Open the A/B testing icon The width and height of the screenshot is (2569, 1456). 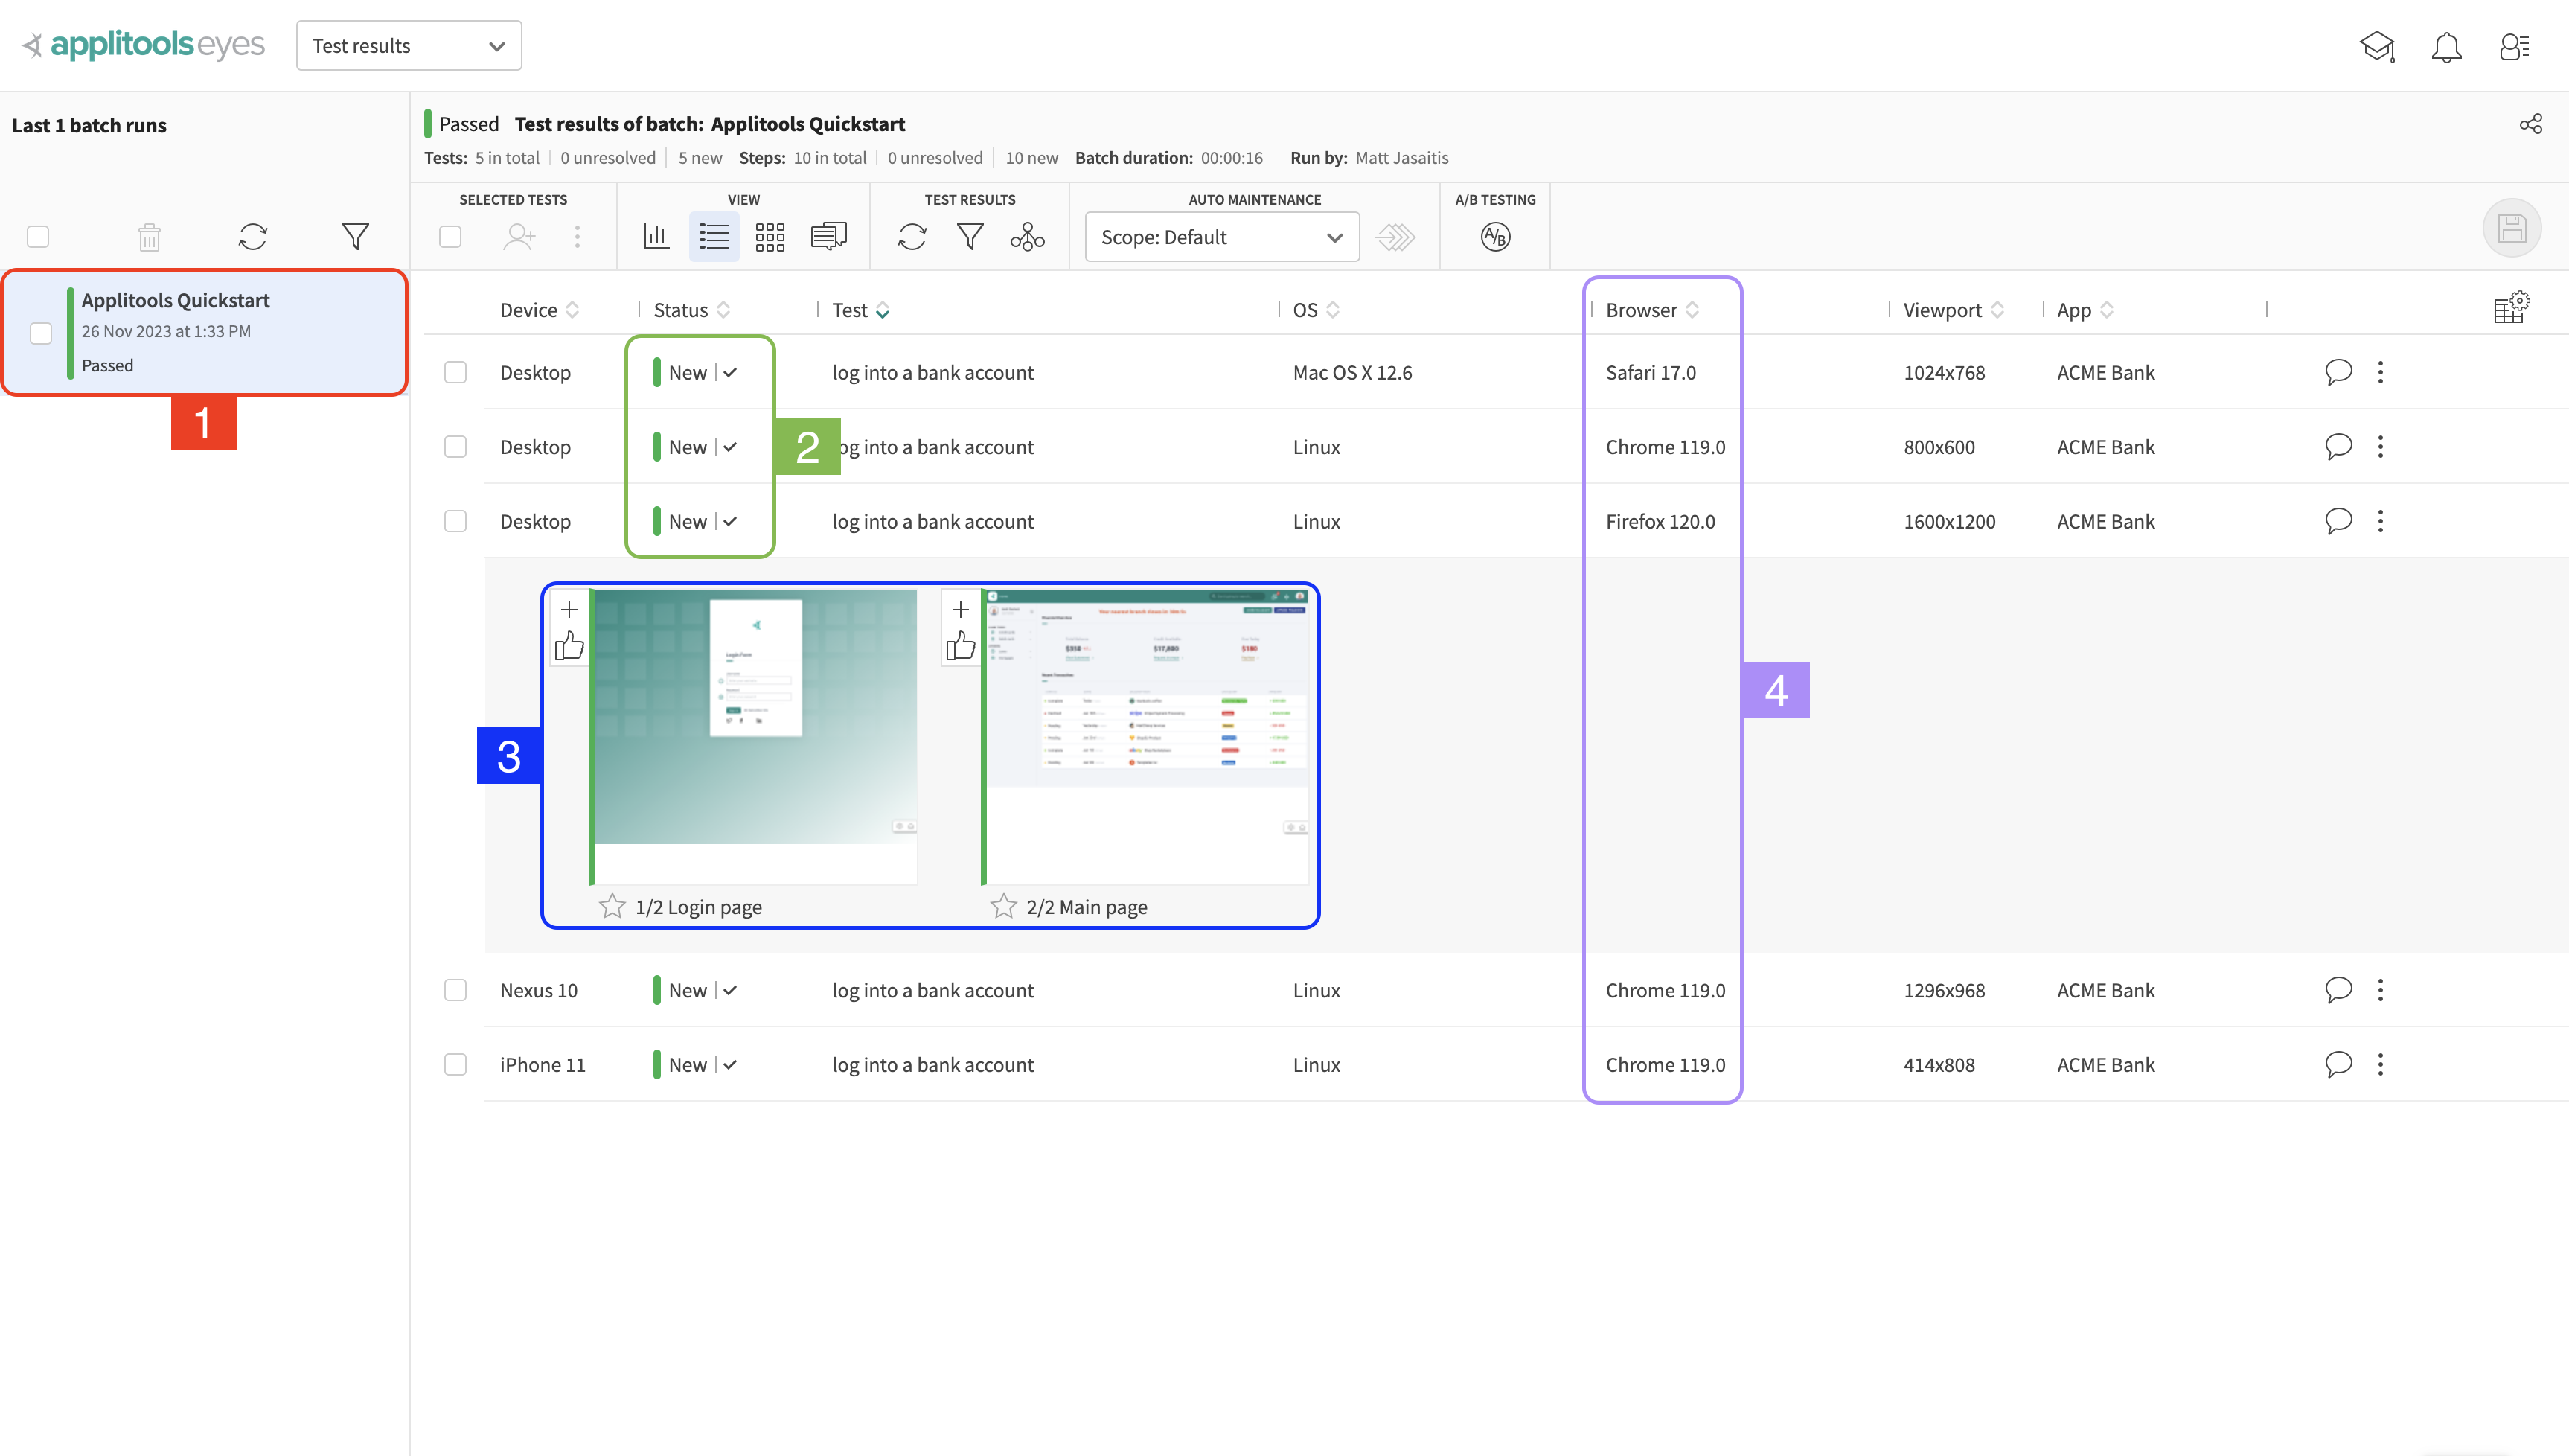pos(1494,237)
